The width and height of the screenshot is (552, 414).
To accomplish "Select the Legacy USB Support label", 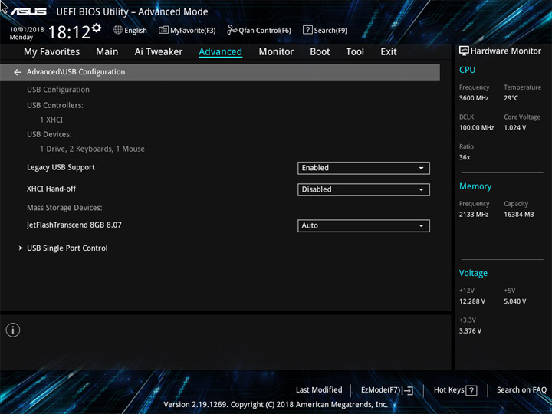I will (x=61, y=167).
